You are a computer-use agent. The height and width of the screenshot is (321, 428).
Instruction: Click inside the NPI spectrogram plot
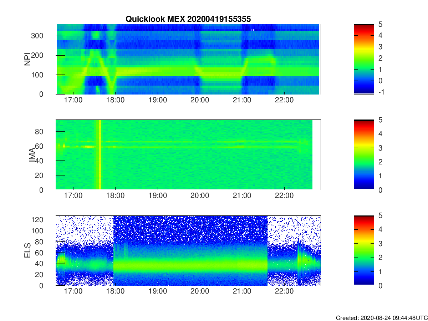tap(188, 59)
